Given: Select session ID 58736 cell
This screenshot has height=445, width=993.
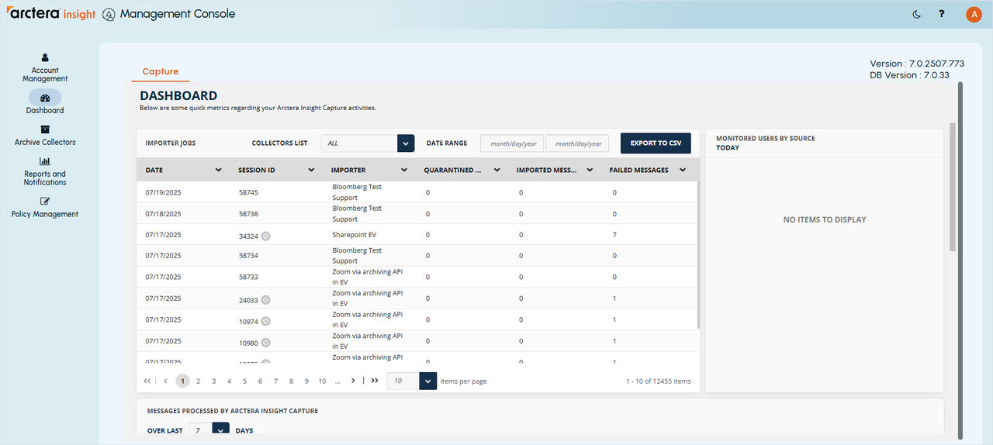Looking at the screenshot, I should click(x=248, y=214).
